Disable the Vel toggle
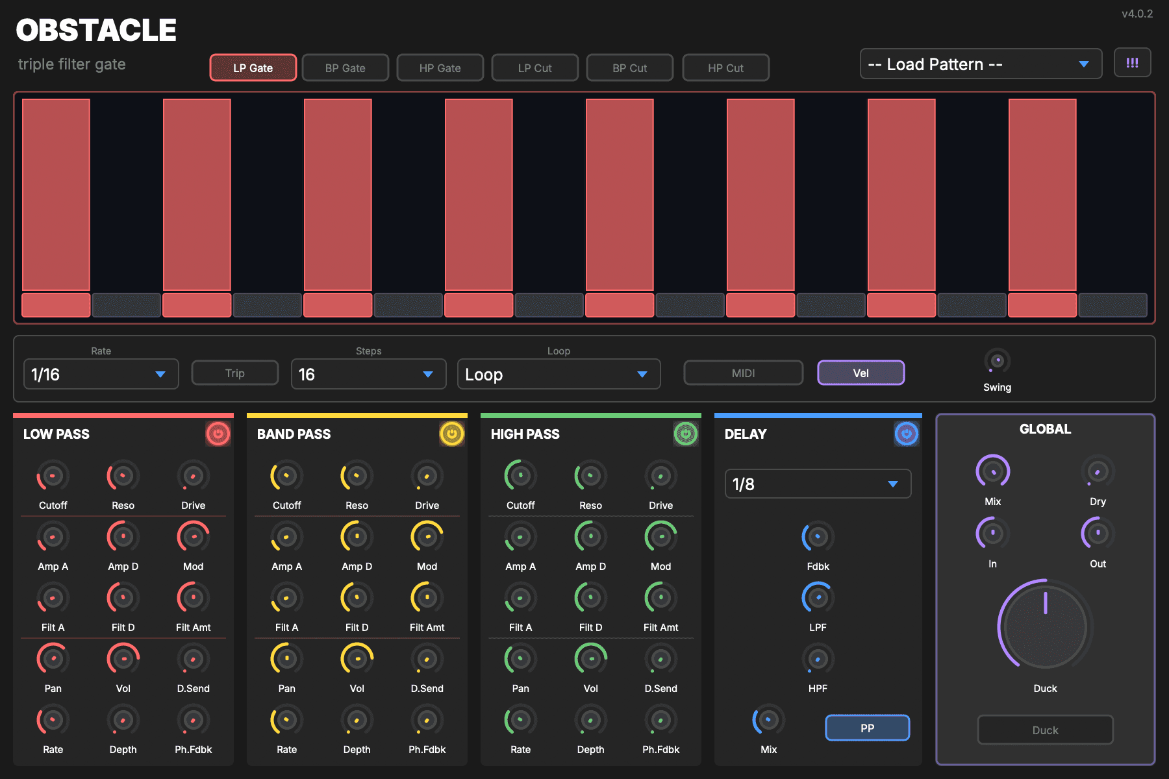This screenshot has width=1169, height=779. coord(861,373)
